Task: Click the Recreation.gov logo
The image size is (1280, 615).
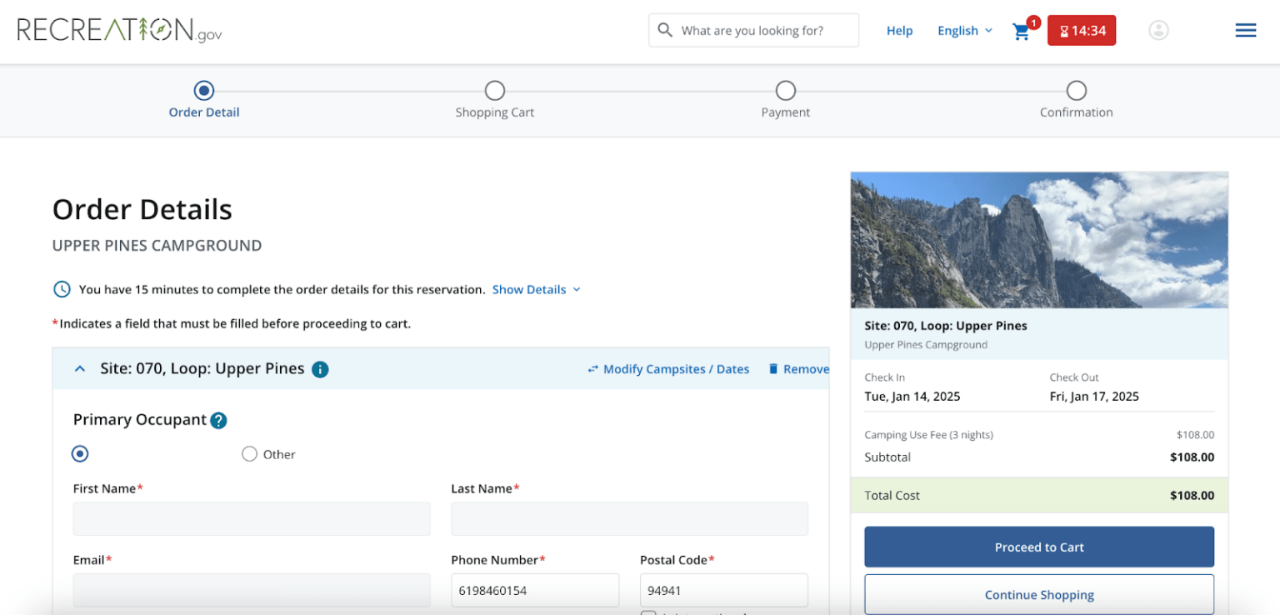Action: point(119,31)
